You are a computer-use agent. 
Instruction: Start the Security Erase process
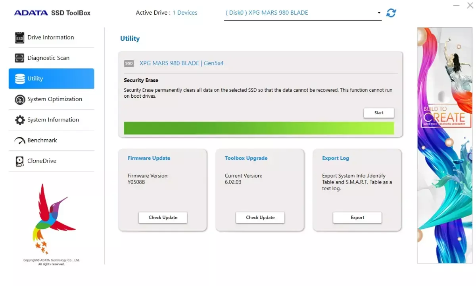379,113
